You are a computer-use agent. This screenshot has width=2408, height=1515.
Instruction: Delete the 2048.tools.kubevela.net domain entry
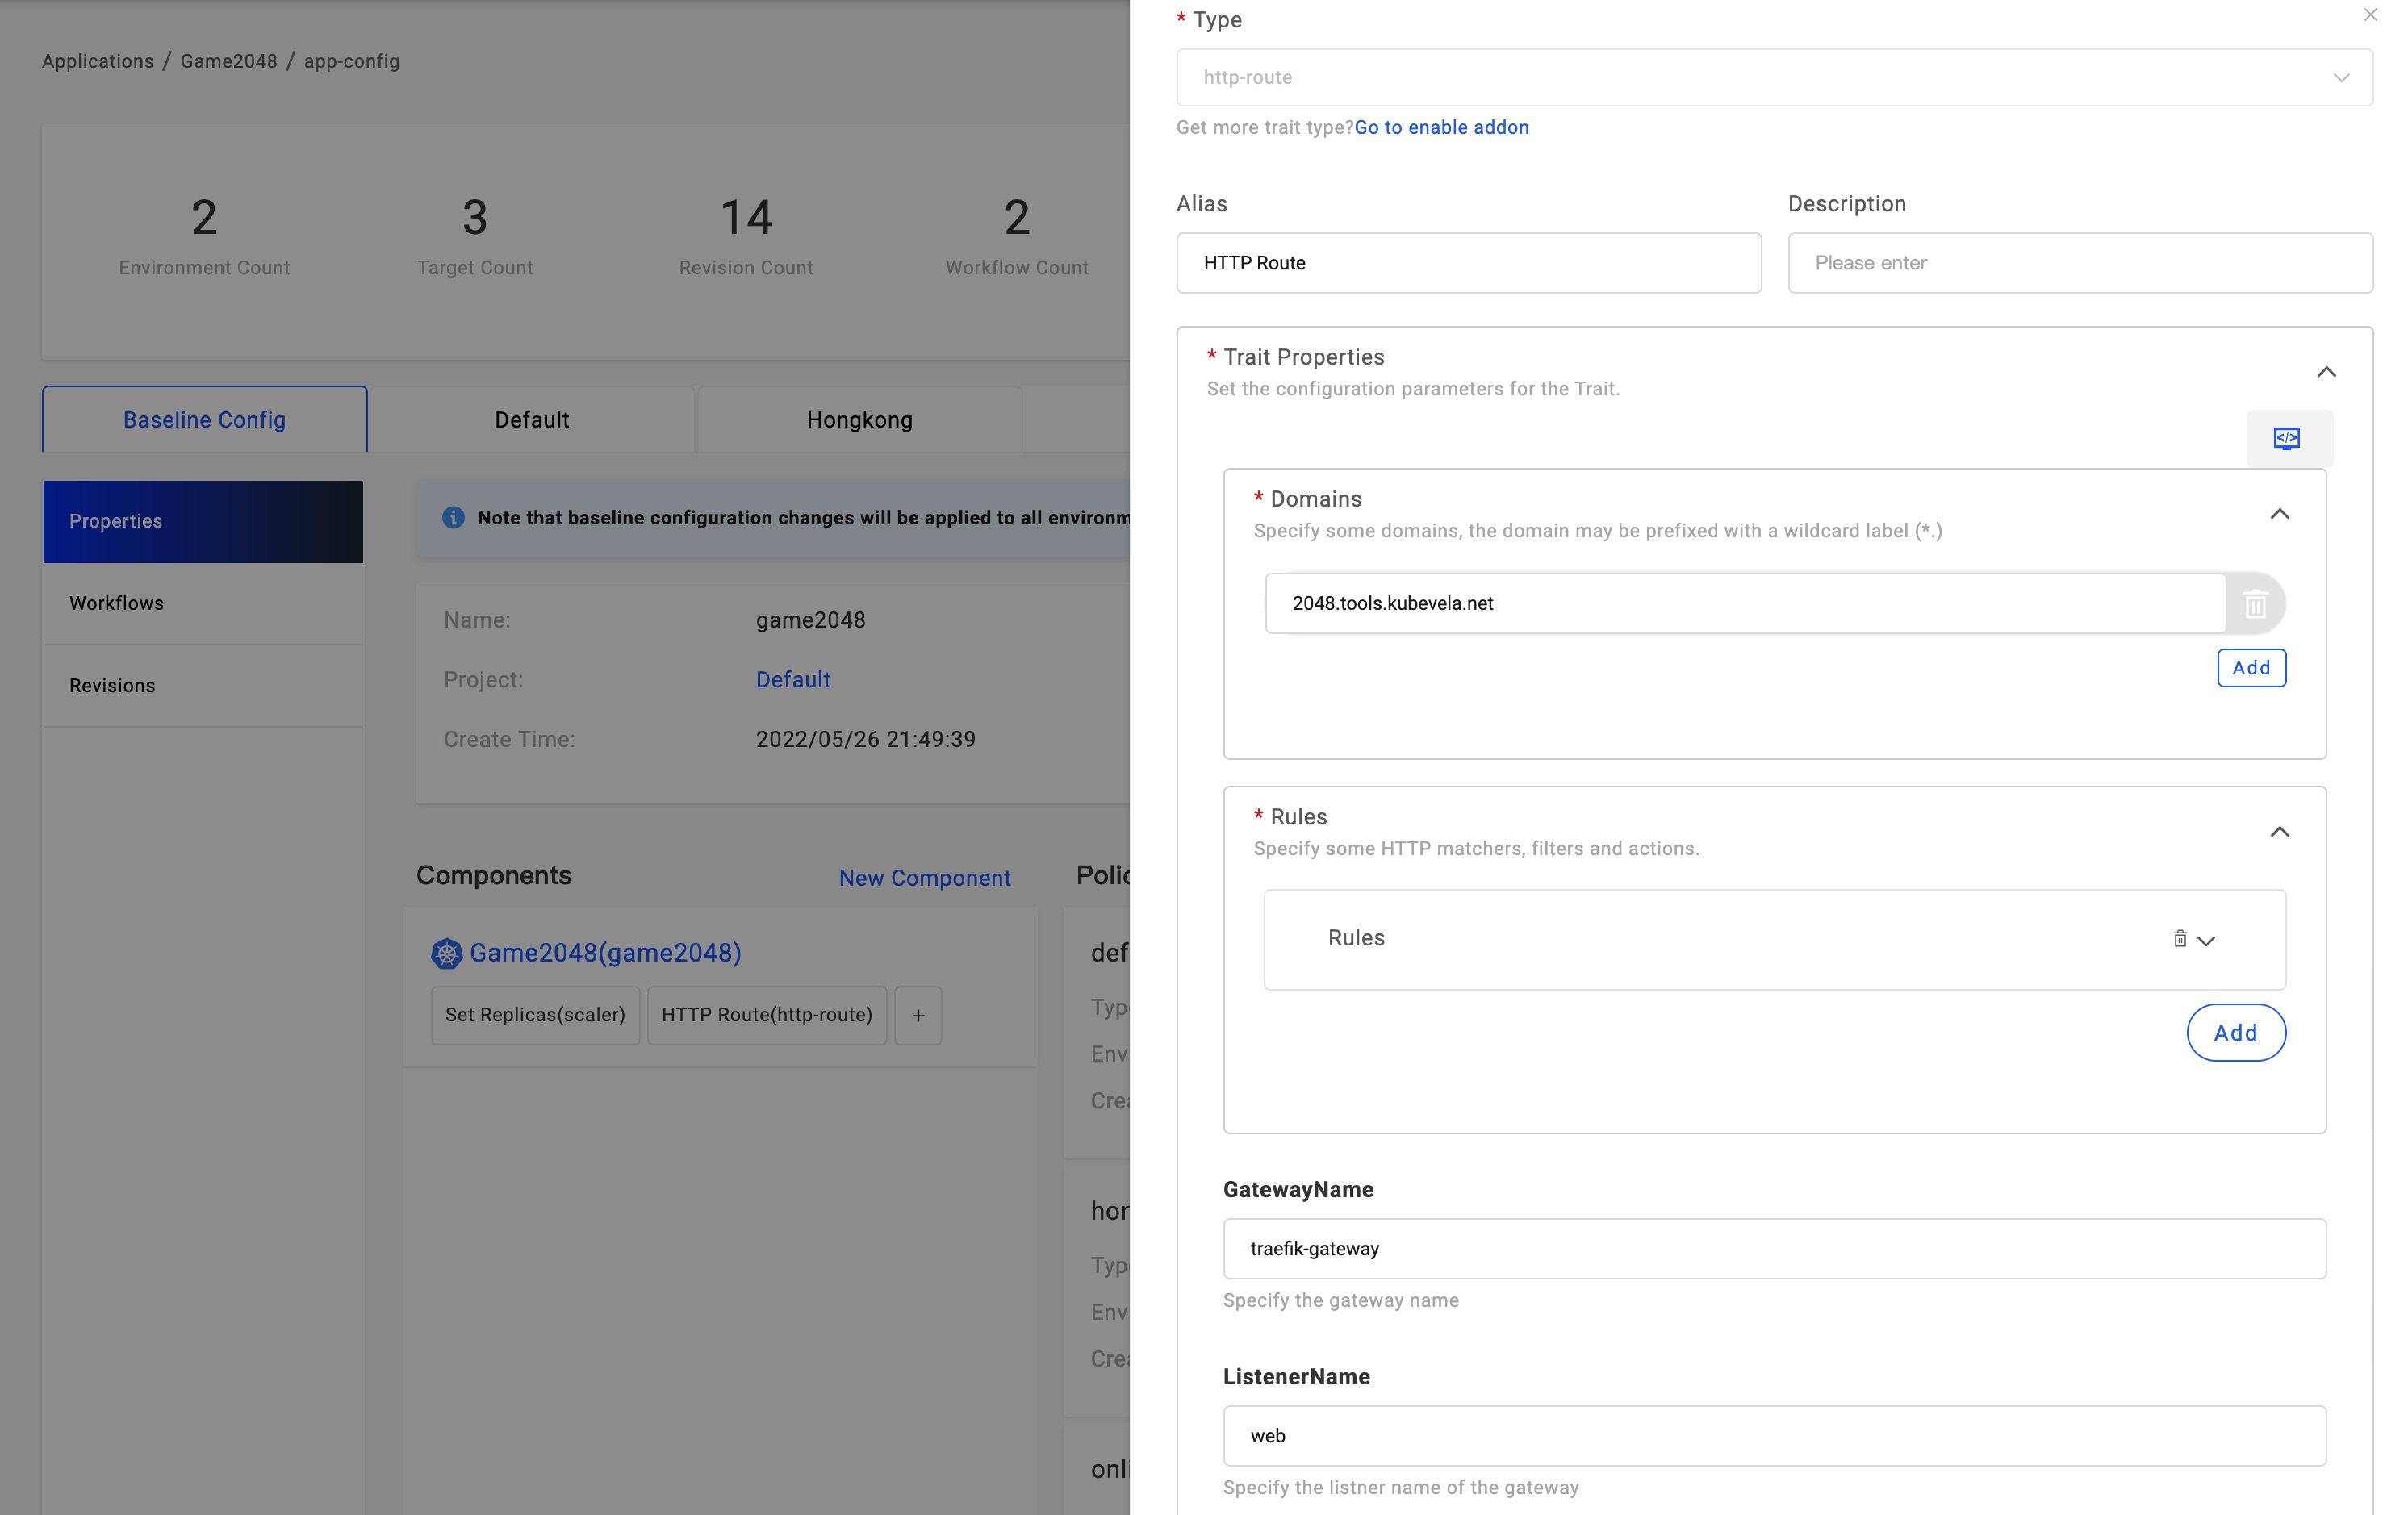(x=2255, y=604)
